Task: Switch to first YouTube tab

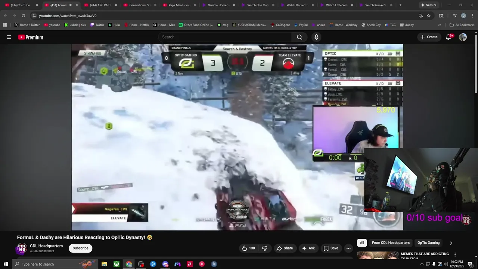Action: point(21,5)
